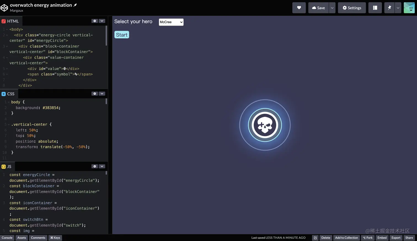Click the JS editor scrollbar
Viewport: 417px width, 241px height.
tap(106, 173)
